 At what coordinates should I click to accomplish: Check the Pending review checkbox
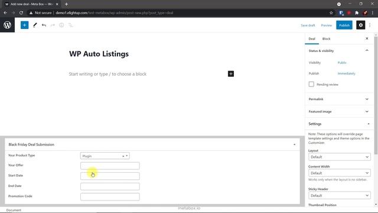(311, 84)
